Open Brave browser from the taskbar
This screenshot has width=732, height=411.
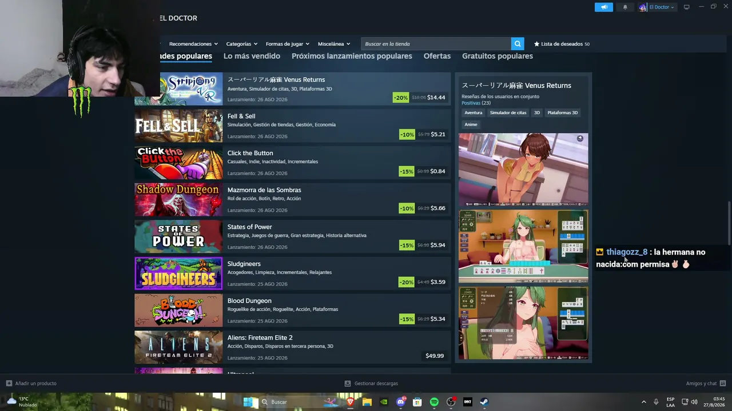click(x=351, y=402)
